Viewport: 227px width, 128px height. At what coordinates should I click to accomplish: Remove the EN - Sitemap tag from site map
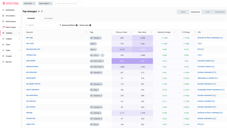pos(100,38)
